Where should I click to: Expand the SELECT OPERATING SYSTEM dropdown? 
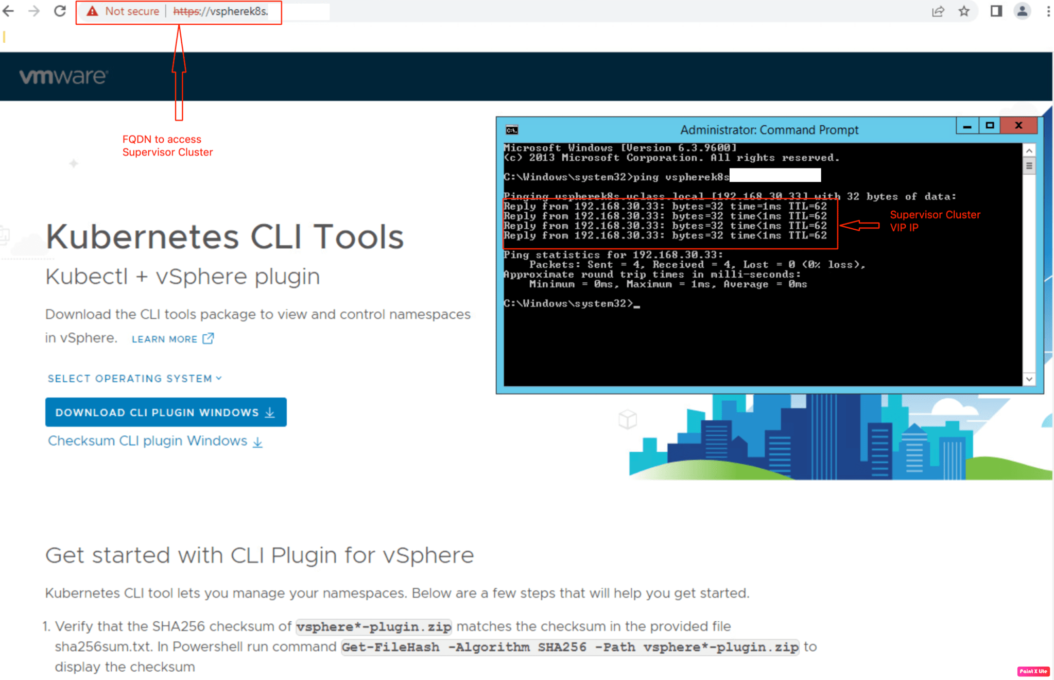click(134, 378)
